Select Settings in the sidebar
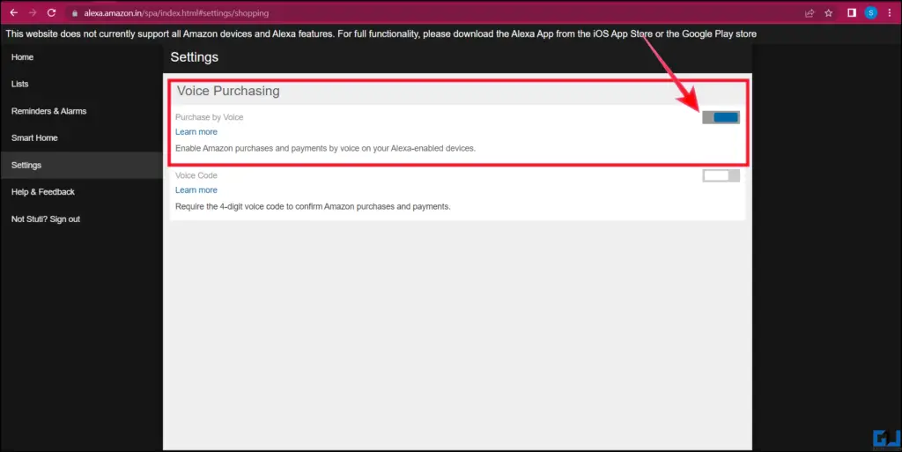 coord(82,165)
